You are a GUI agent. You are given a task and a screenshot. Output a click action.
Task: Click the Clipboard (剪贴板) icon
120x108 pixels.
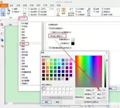click(13, 12)
